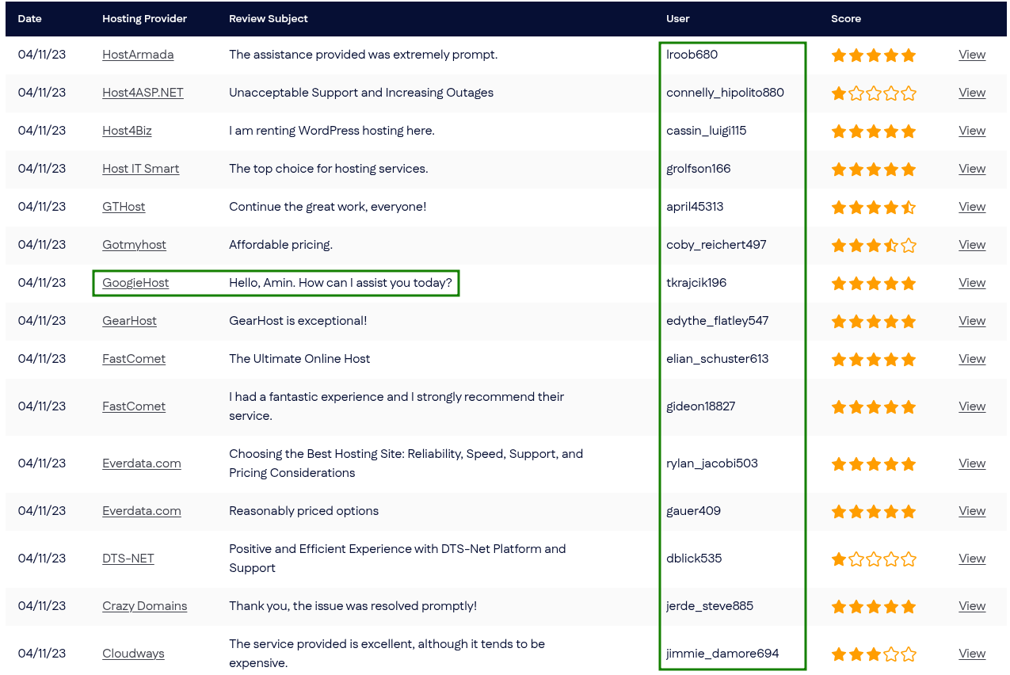Screen dimensions: 1010x675
Task: Click subject "Continue the great work, everyone!"
Action: [328, 207]
